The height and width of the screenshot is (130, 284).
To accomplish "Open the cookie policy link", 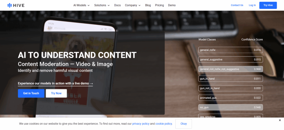I will (x=164, y=124).
